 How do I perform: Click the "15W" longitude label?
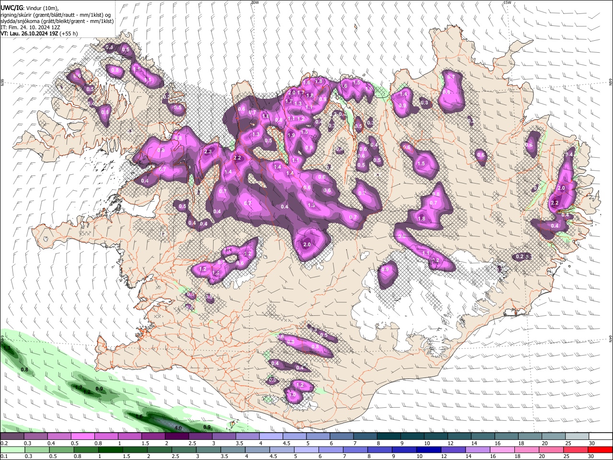tap(507, 2)
